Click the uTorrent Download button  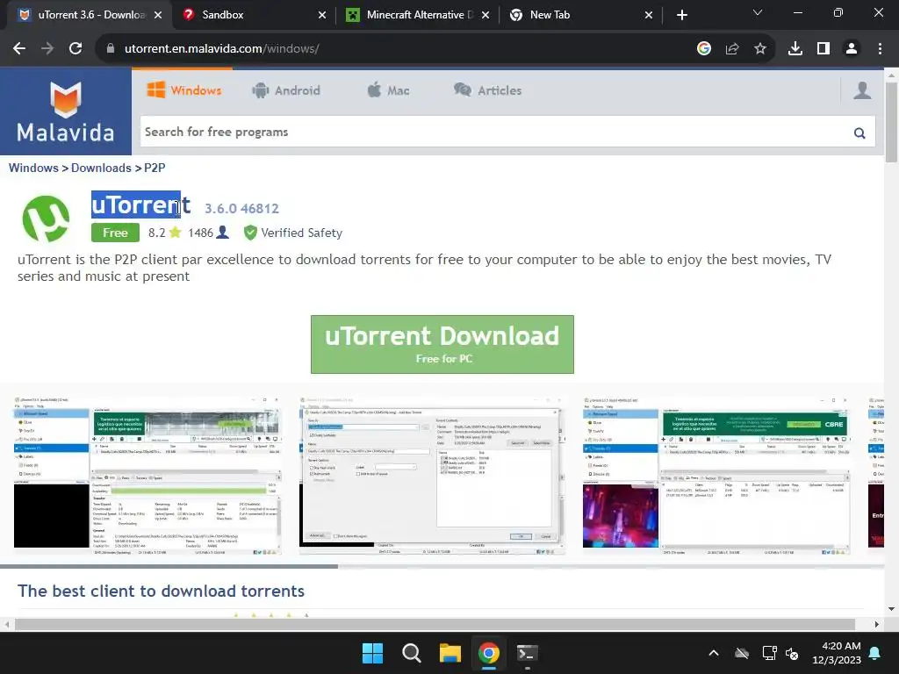coord(442,344)
